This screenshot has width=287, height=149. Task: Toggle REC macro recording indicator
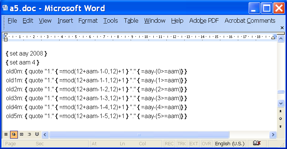(x=169, y=143)
